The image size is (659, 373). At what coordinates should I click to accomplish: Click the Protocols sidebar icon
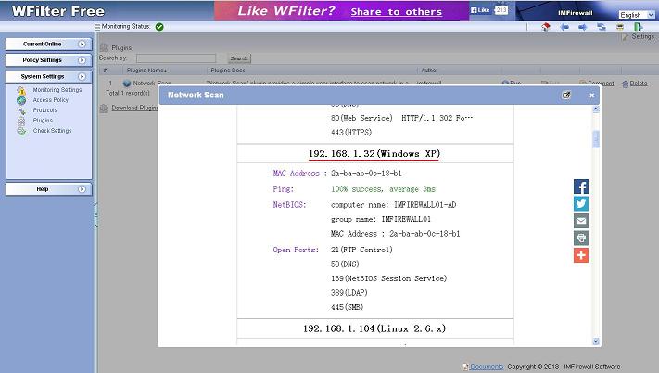tap(21, 110)
